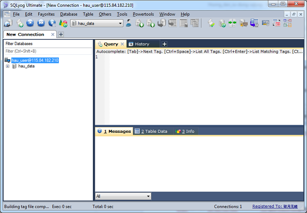Open the Others menu
The width and height of the screenshot is (307, 213).
(105, 14)
